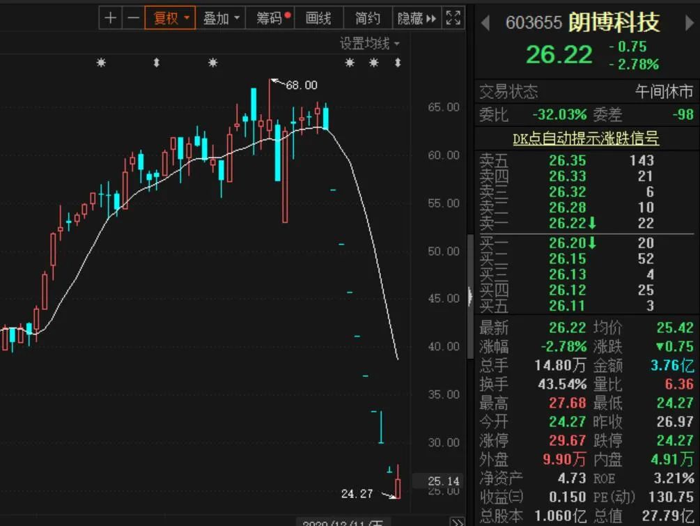Open the 复权 dropdown

(x=170, y=18)
